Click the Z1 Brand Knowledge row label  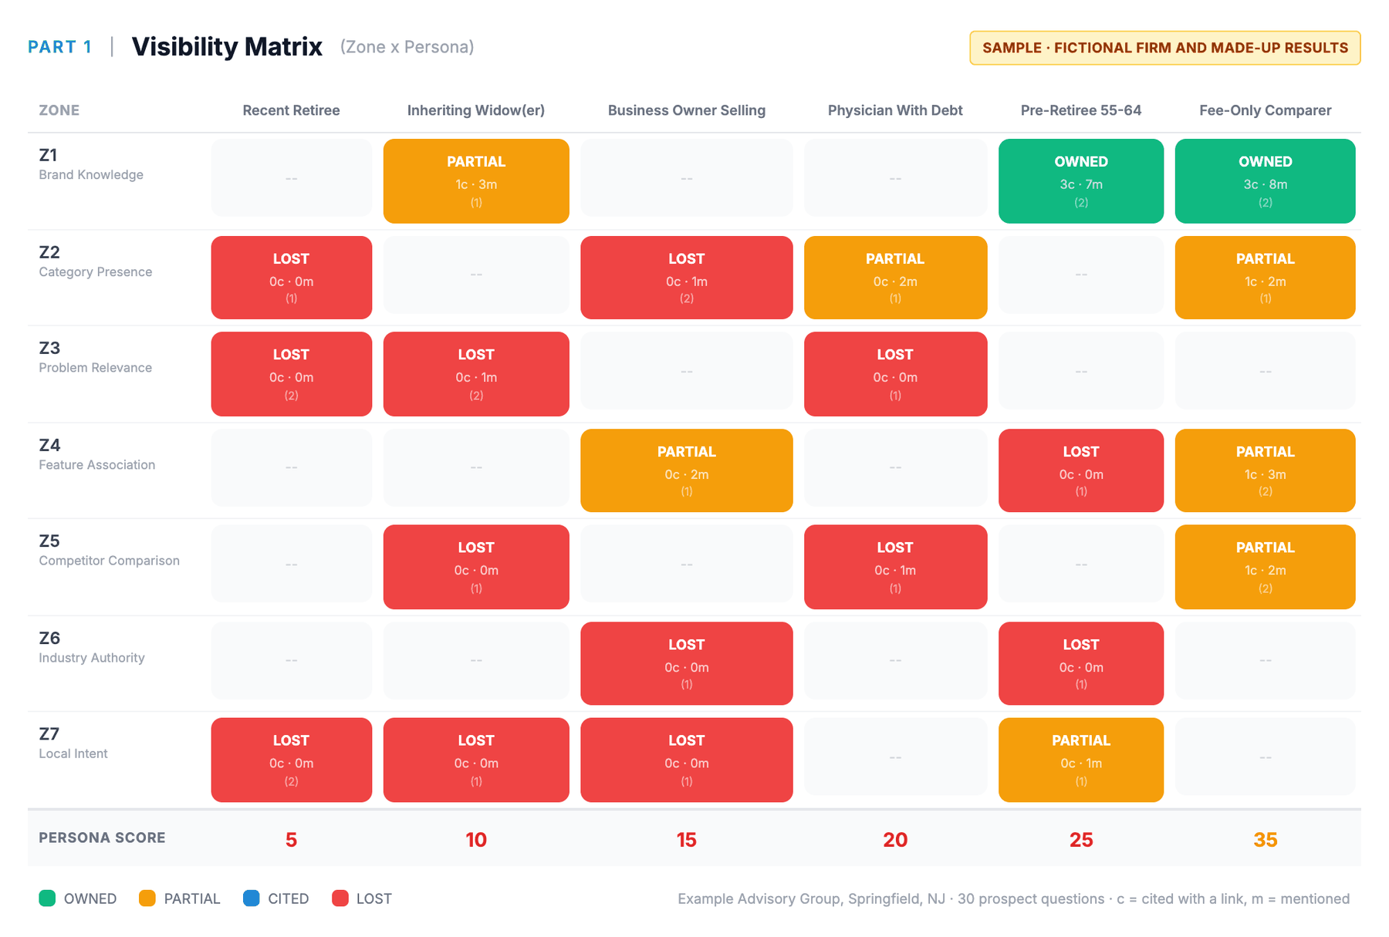tap(91, 164)
